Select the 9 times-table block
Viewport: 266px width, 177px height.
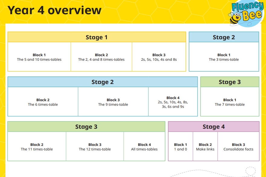click(113, 102)
